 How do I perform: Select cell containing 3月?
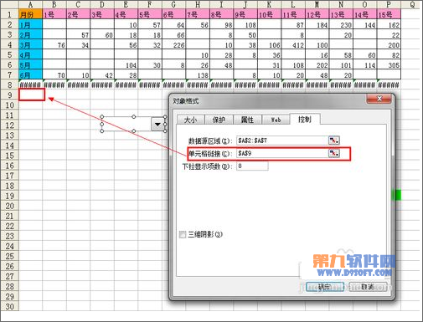point(30,45)
